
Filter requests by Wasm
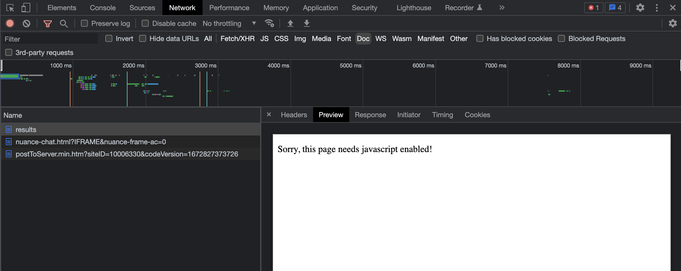tap(402, 39)
